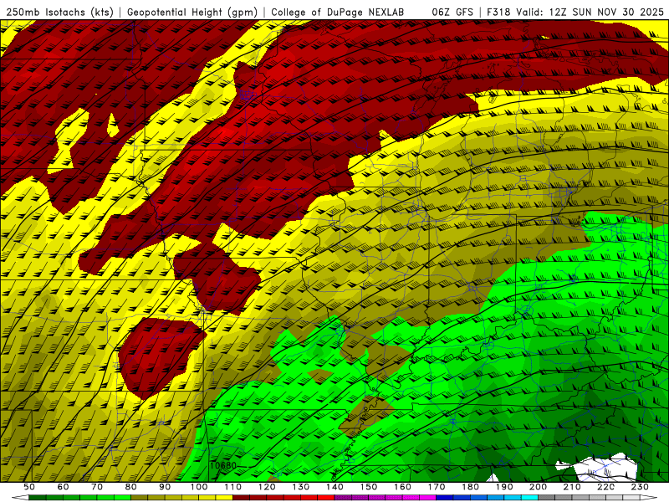
Task: Click the brightest yellow swatch before 110
Action: click(224, 498)
